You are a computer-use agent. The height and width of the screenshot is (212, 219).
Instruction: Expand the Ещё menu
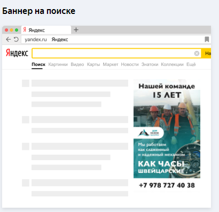(x=191, y=64)
